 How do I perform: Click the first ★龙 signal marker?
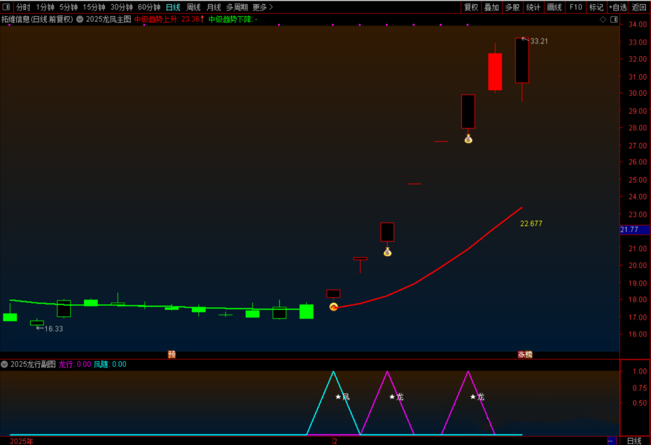coord(396,397)
